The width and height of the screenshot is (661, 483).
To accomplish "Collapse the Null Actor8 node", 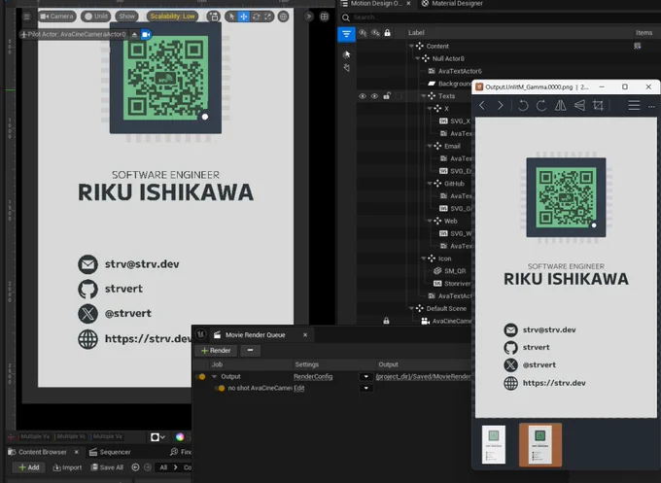I will pos(417,58).
